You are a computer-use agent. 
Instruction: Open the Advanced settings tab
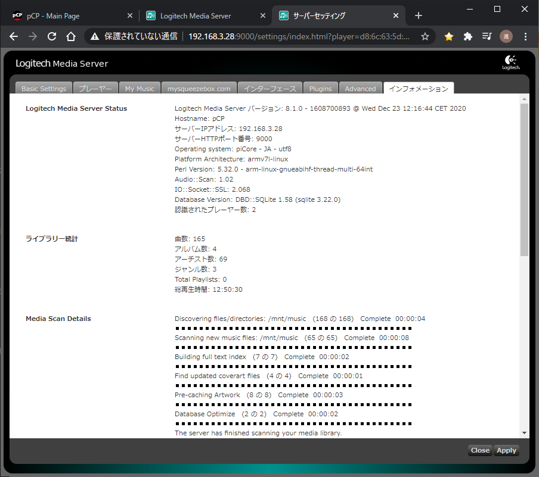[x=360, y=88]
